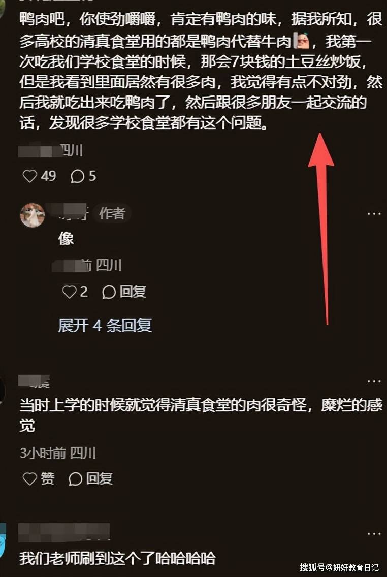Open the three-dot menu on the 我们老师刷到 comment

click(374, 533)
